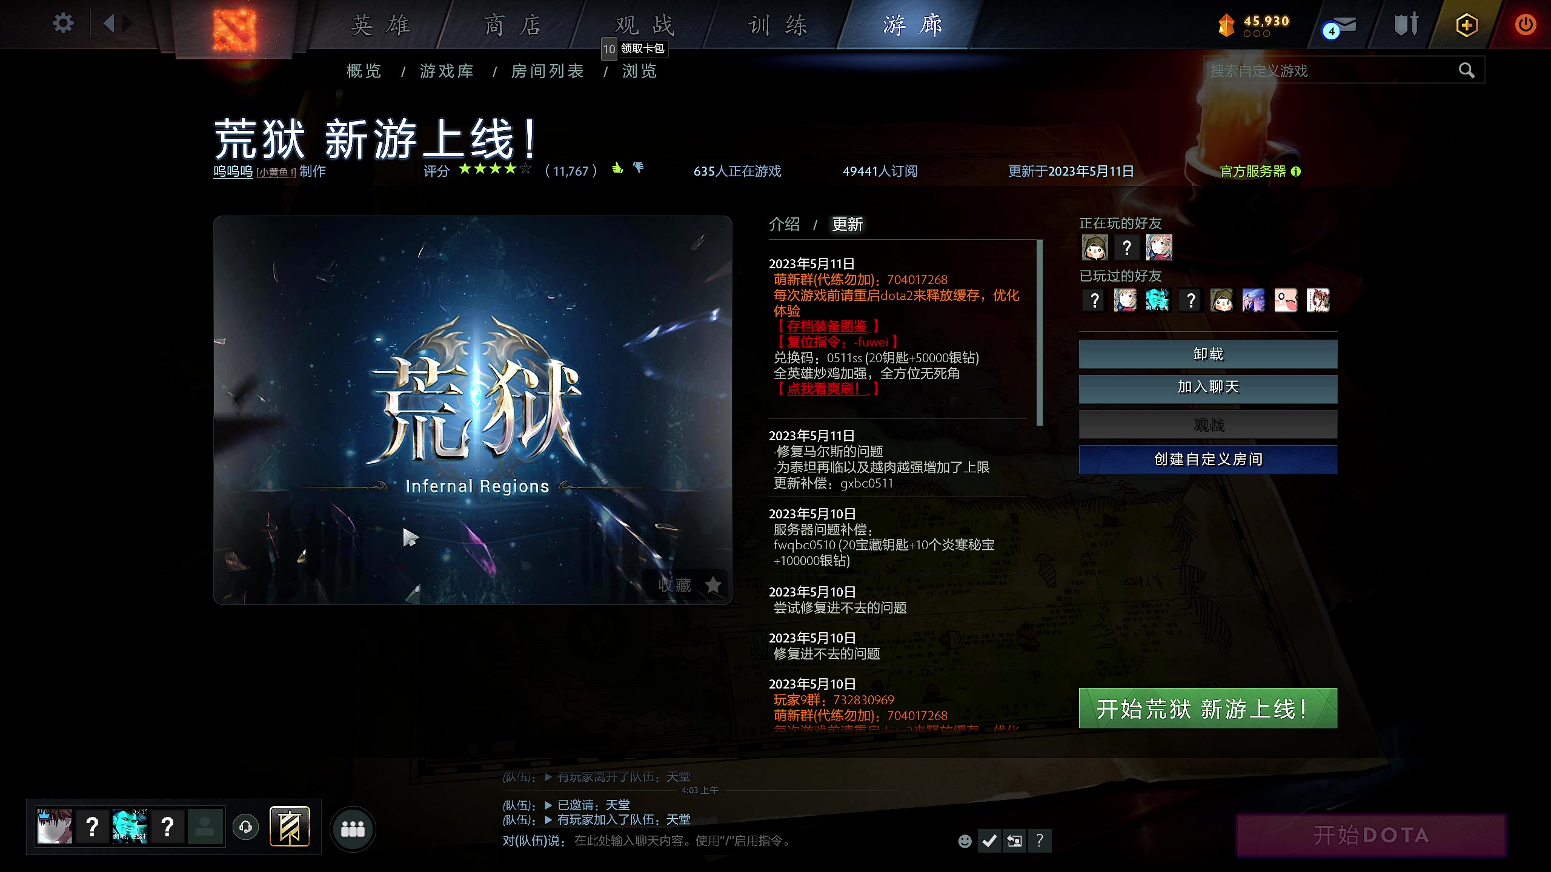Open the 点我看爽刷 link
Screen dimensions: 1551x872
[827, 389]
